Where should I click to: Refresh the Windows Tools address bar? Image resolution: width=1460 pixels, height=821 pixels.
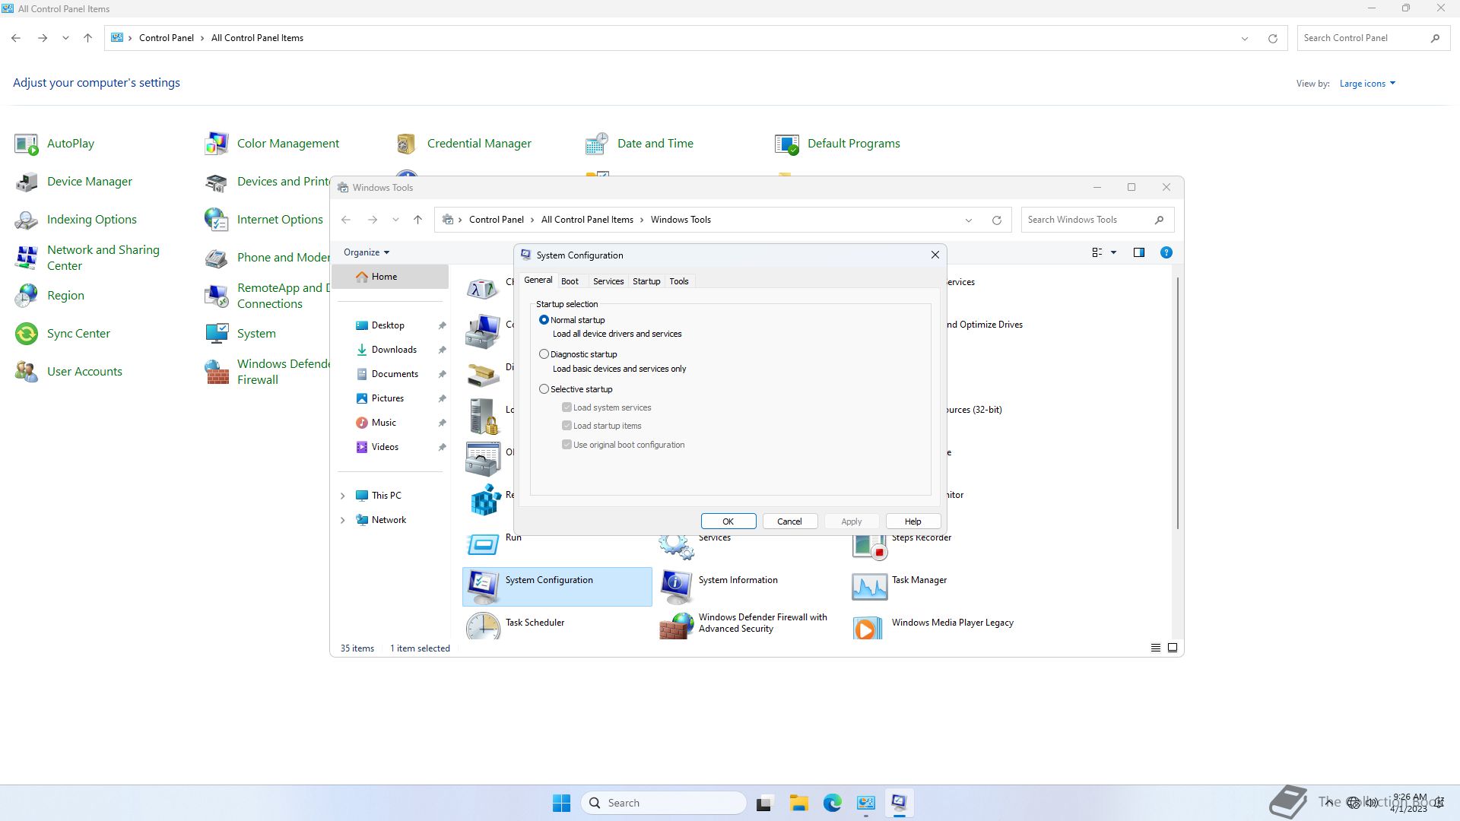(996, 220)
